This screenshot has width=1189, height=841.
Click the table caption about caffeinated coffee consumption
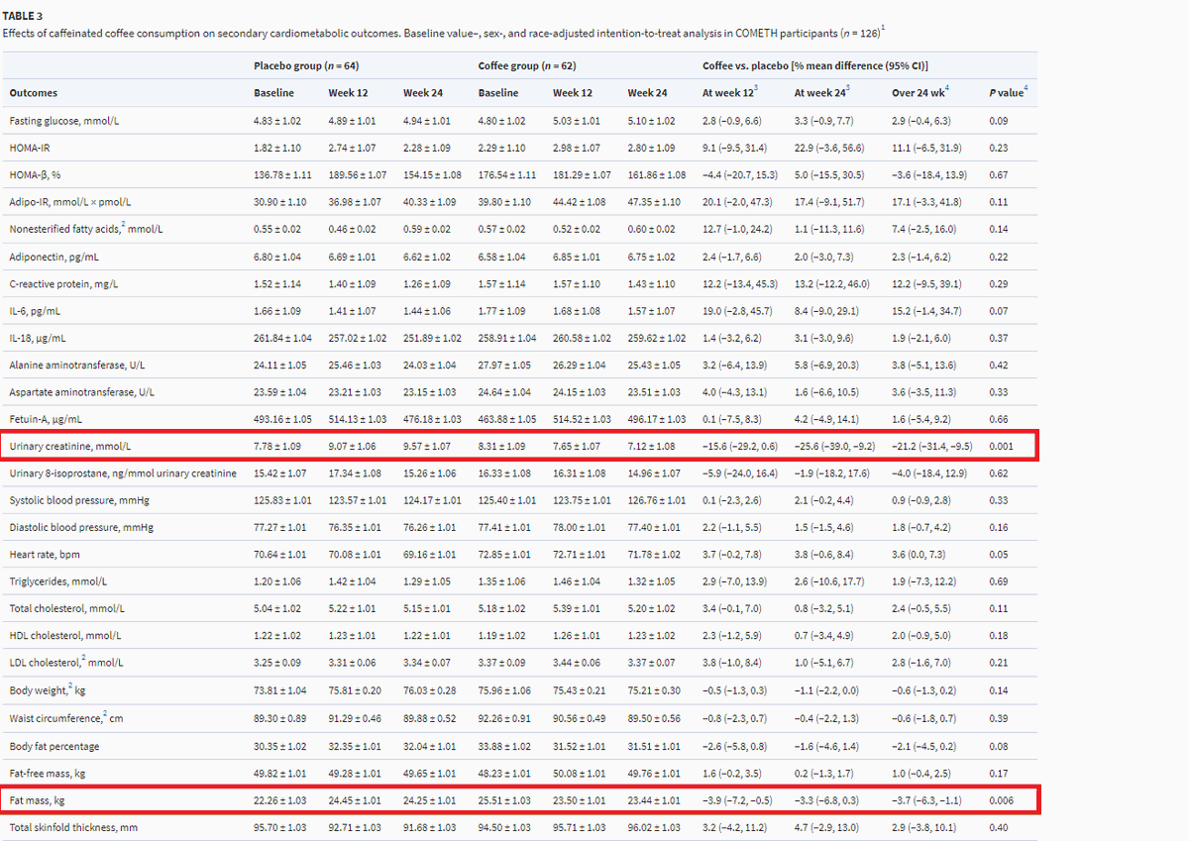pyautogui.click(x=444, y=34)
